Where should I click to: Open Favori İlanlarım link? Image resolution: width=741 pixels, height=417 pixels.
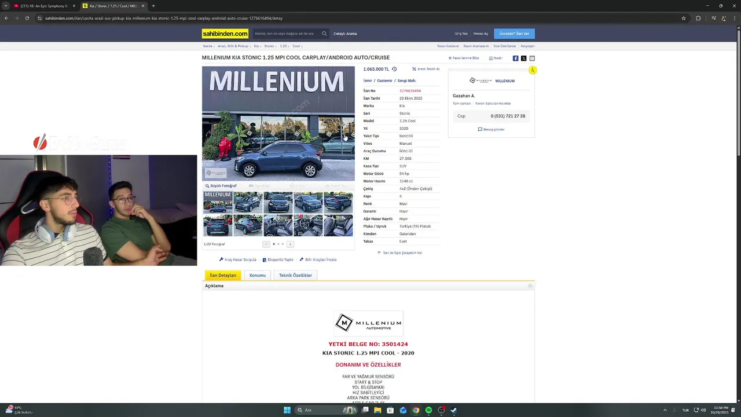click(x=447, y=46)
